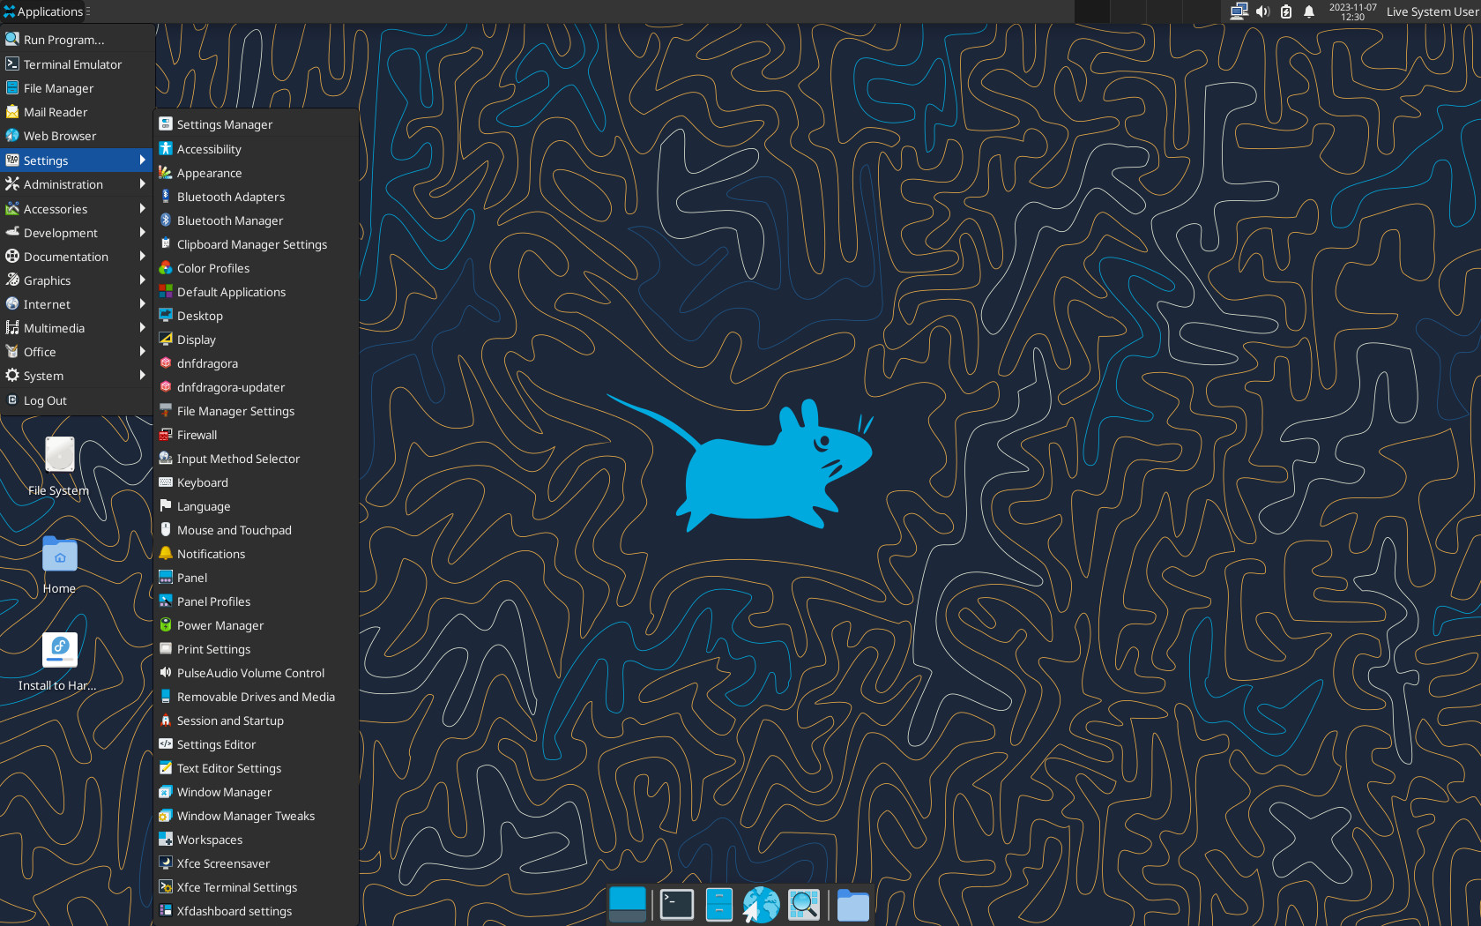Screen dimensions: 1481x926
Task: Click the Accessibility icon in the Settings submenu
Action: (x=165, y=149)
